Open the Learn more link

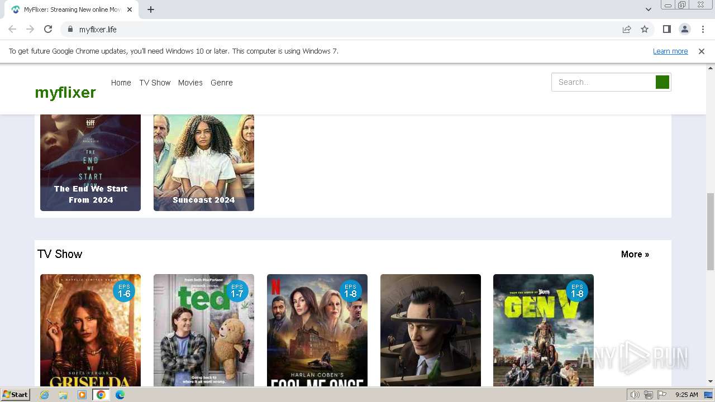pos(670,51)
